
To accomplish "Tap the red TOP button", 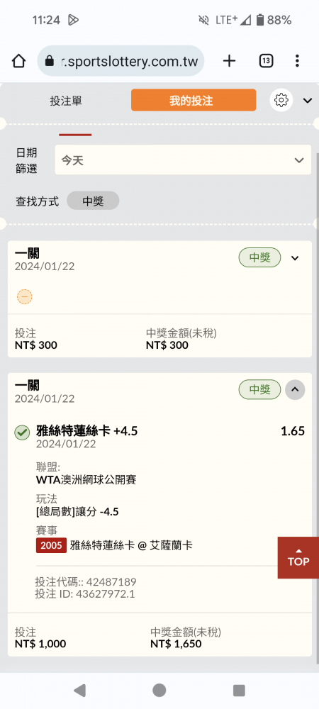I will [x=298, y=557].
